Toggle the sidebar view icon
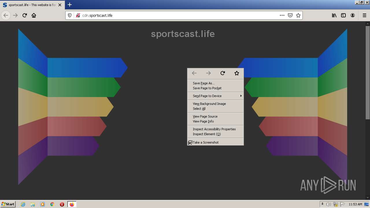Viewport: 370px width, 208px height. coord(343,15)
